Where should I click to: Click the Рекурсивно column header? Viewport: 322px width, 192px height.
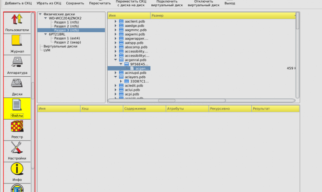click(x=230, y=108)
